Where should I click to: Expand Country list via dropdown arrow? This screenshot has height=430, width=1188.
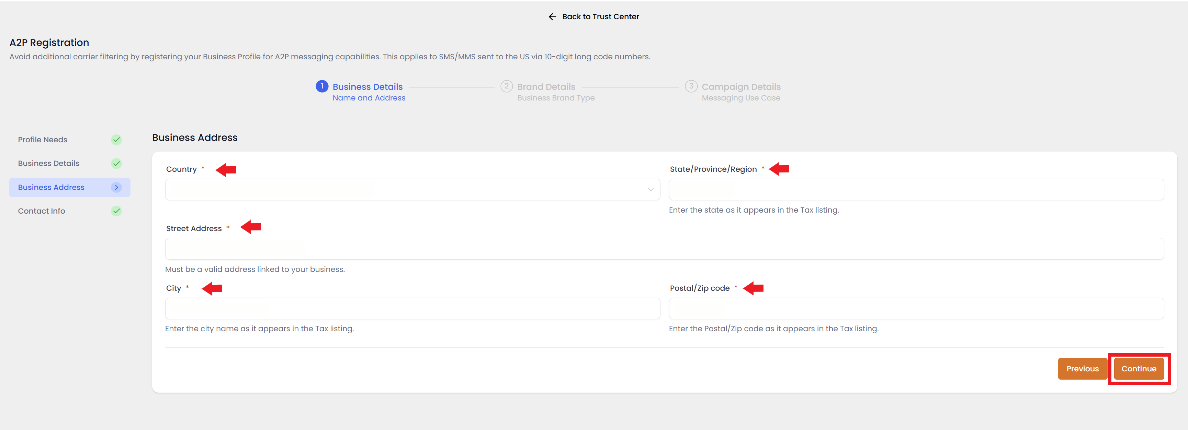click(650, 190)
